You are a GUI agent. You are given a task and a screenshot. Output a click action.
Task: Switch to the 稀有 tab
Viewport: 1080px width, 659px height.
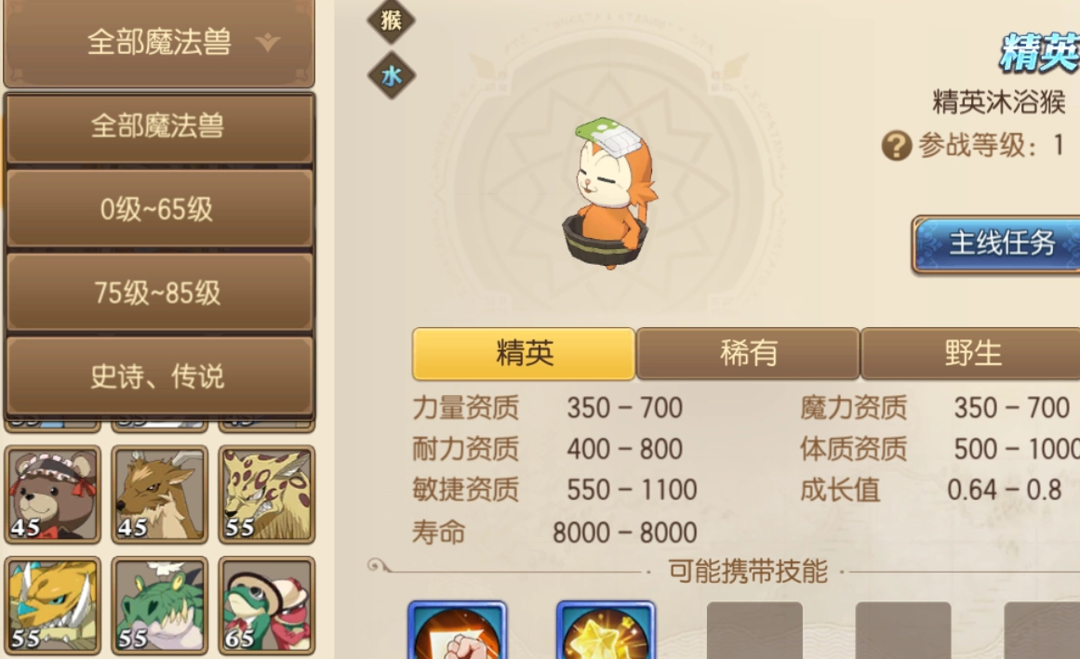tap(748, 353)
